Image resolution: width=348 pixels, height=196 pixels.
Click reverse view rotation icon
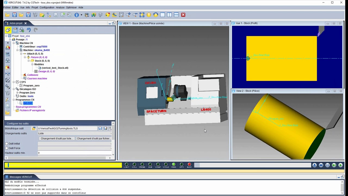click(x=156, y=15)
